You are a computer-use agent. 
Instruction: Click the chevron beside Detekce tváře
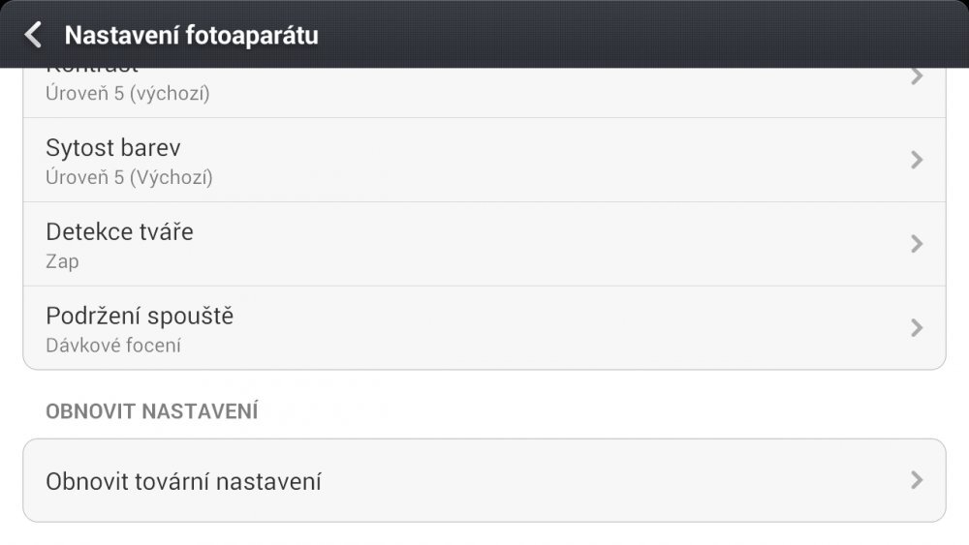coord(917,244)
